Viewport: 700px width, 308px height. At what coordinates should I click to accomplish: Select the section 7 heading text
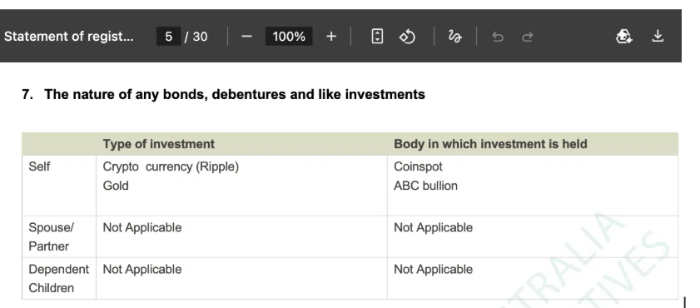click(x=223, y=95)
